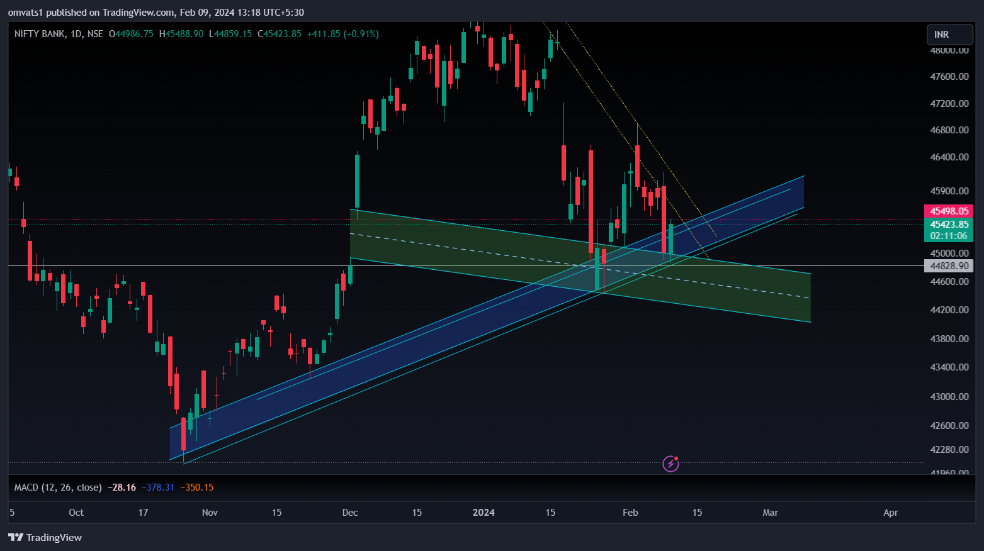This screenshot has width=984, height=551.
Task: Click the open value O44986.75
Action: pyautogui.click(x=131, y=34)
